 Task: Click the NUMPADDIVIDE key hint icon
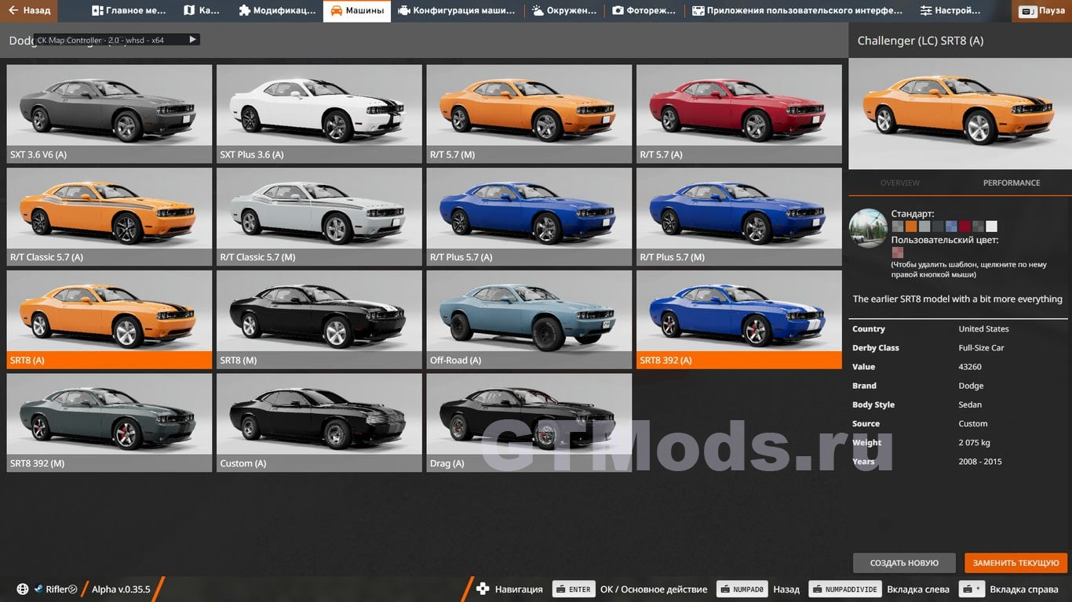click(x=845, y=589)
